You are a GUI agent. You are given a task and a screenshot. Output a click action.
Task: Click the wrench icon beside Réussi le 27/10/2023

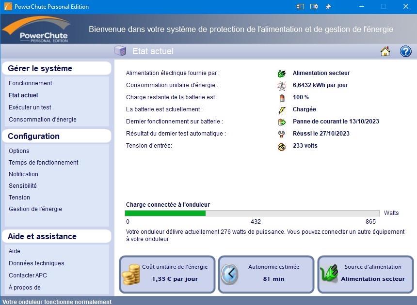pyautogui.click(x=281, y=134)
